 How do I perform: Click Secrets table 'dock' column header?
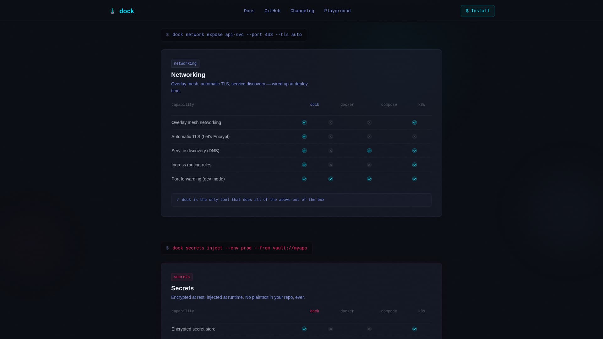[x=315, y=311]
